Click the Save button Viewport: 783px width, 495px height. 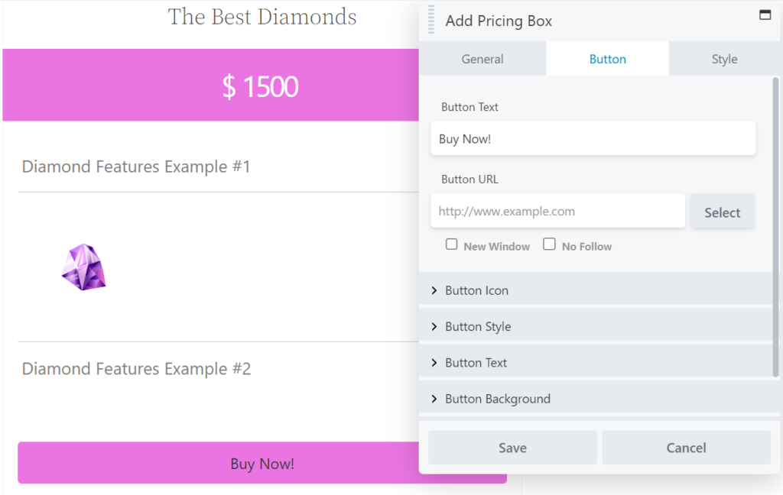point(512,448)
